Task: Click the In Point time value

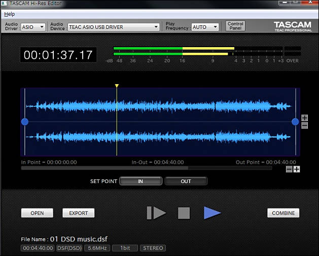Action: tap(62, 162)
